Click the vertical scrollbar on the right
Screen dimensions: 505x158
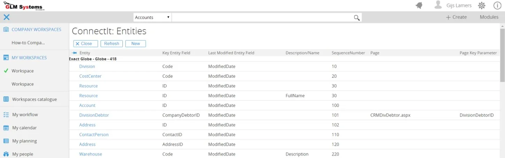click(502, 56)
